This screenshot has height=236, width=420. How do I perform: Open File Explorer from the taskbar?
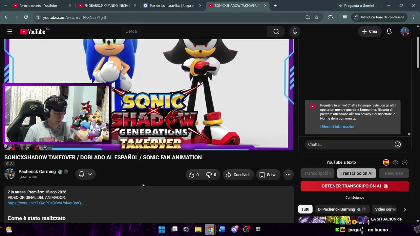coord(198,229)
